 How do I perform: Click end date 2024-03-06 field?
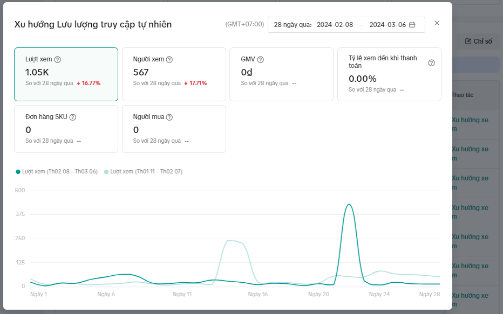(387, 25)
